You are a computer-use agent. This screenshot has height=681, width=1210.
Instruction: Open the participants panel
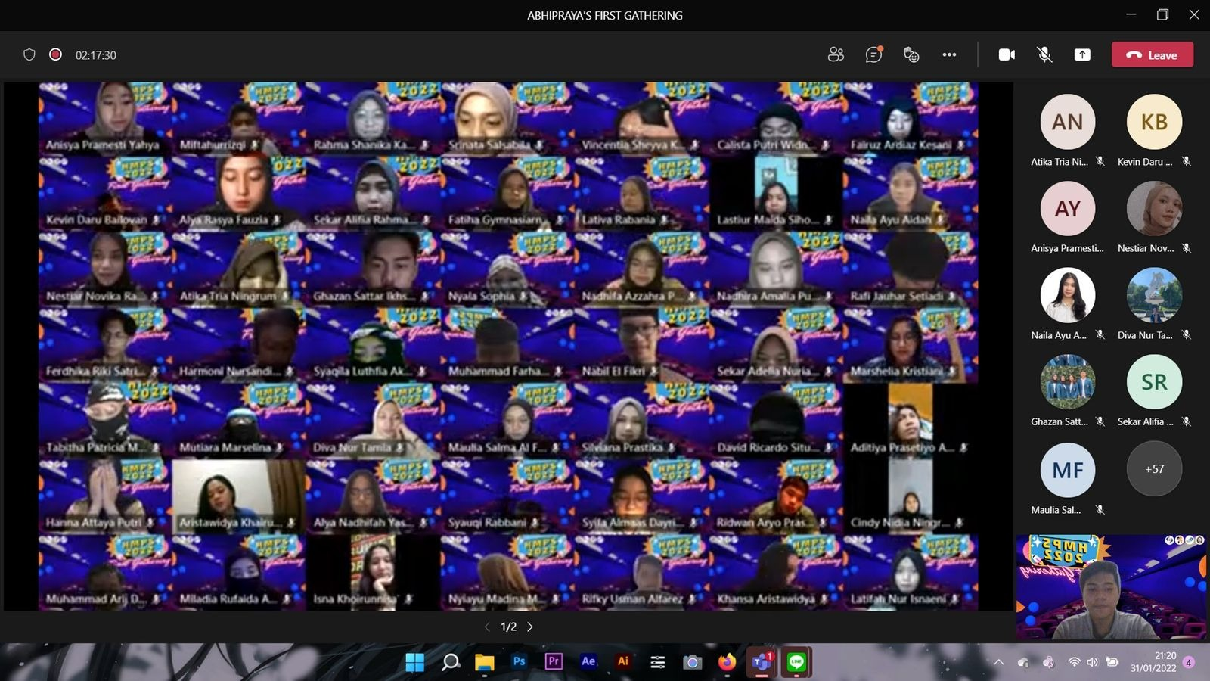pyautogui.click(x=836, y=54)
